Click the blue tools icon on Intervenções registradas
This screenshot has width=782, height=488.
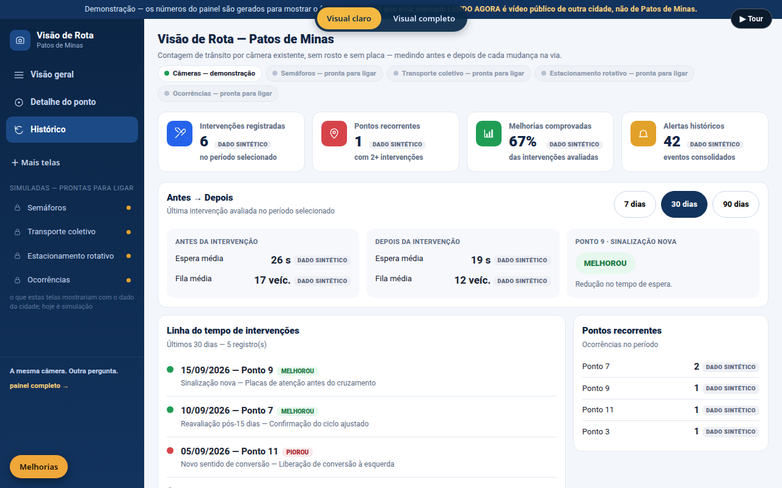tap(180, 134)
